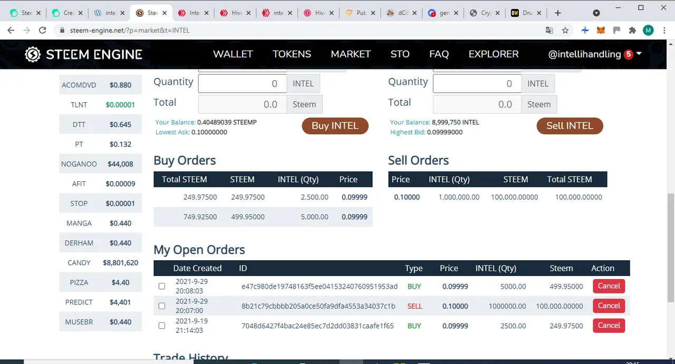
Task: Click order ID starting e47c980de
Action: 320,287
